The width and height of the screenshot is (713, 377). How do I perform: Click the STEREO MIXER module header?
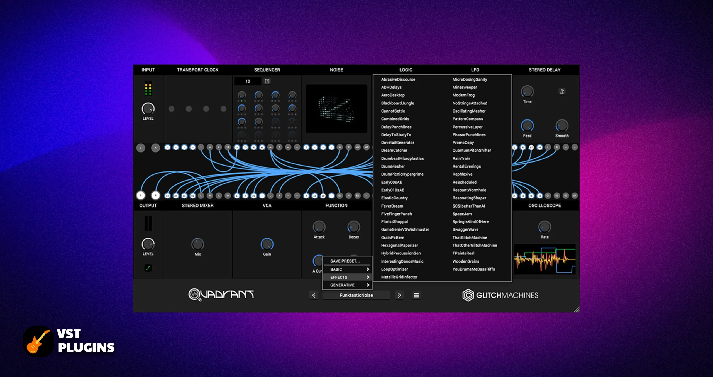coord(198,206)
